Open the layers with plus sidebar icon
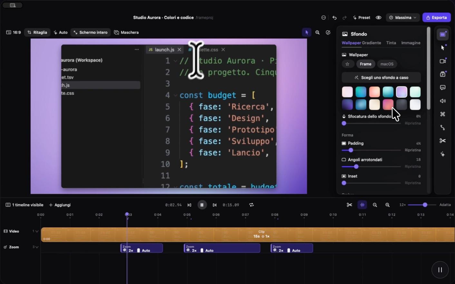Viewport: 455px width, 284px height. [443, 74]
